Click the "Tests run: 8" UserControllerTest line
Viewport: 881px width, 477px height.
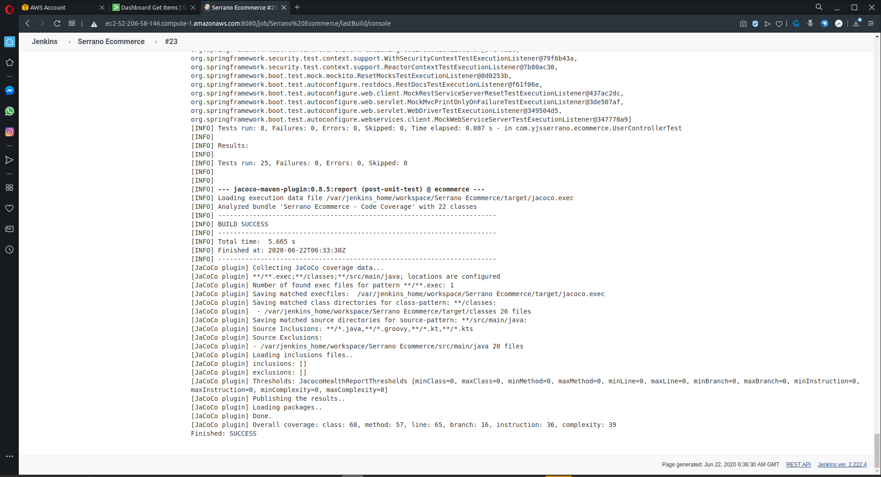pyautogui.click(x=436, y=128)
